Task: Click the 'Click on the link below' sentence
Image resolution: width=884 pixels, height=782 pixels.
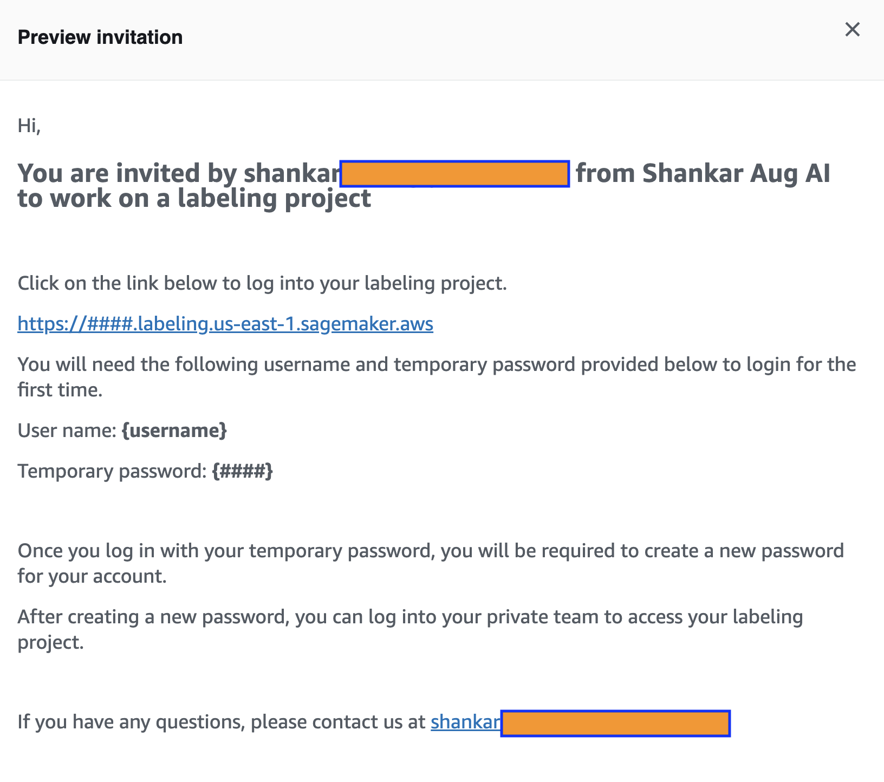Action: (x=262, y=283)
